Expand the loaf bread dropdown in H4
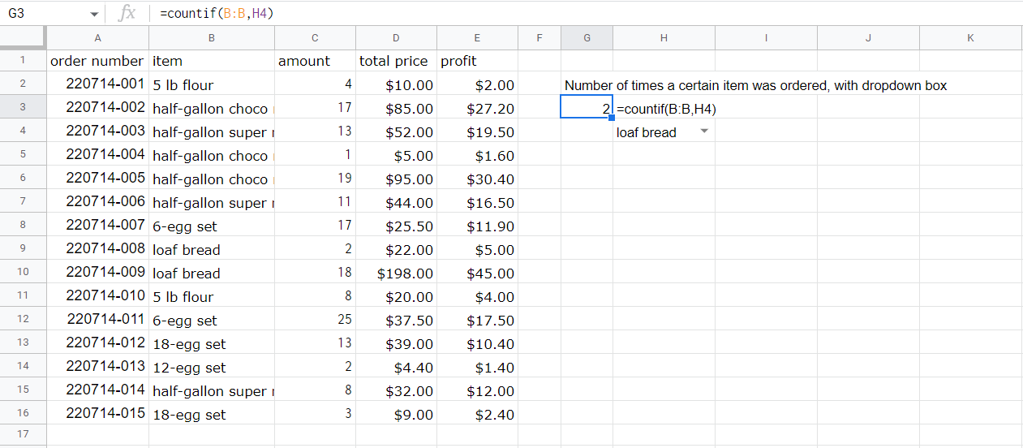The width and height of the screenshot is (1023, 448). coord(703,131)
